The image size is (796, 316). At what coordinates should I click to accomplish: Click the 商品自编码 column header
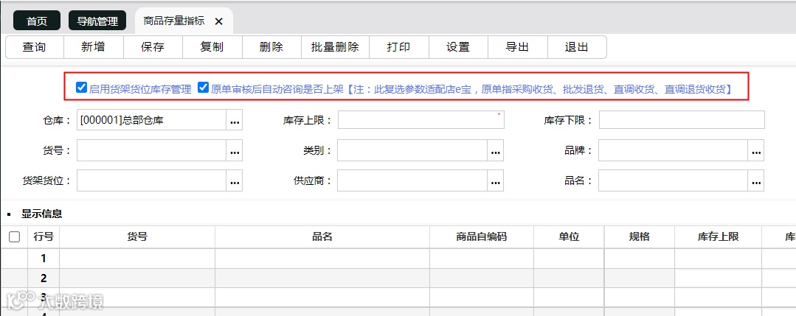(482, 237)
